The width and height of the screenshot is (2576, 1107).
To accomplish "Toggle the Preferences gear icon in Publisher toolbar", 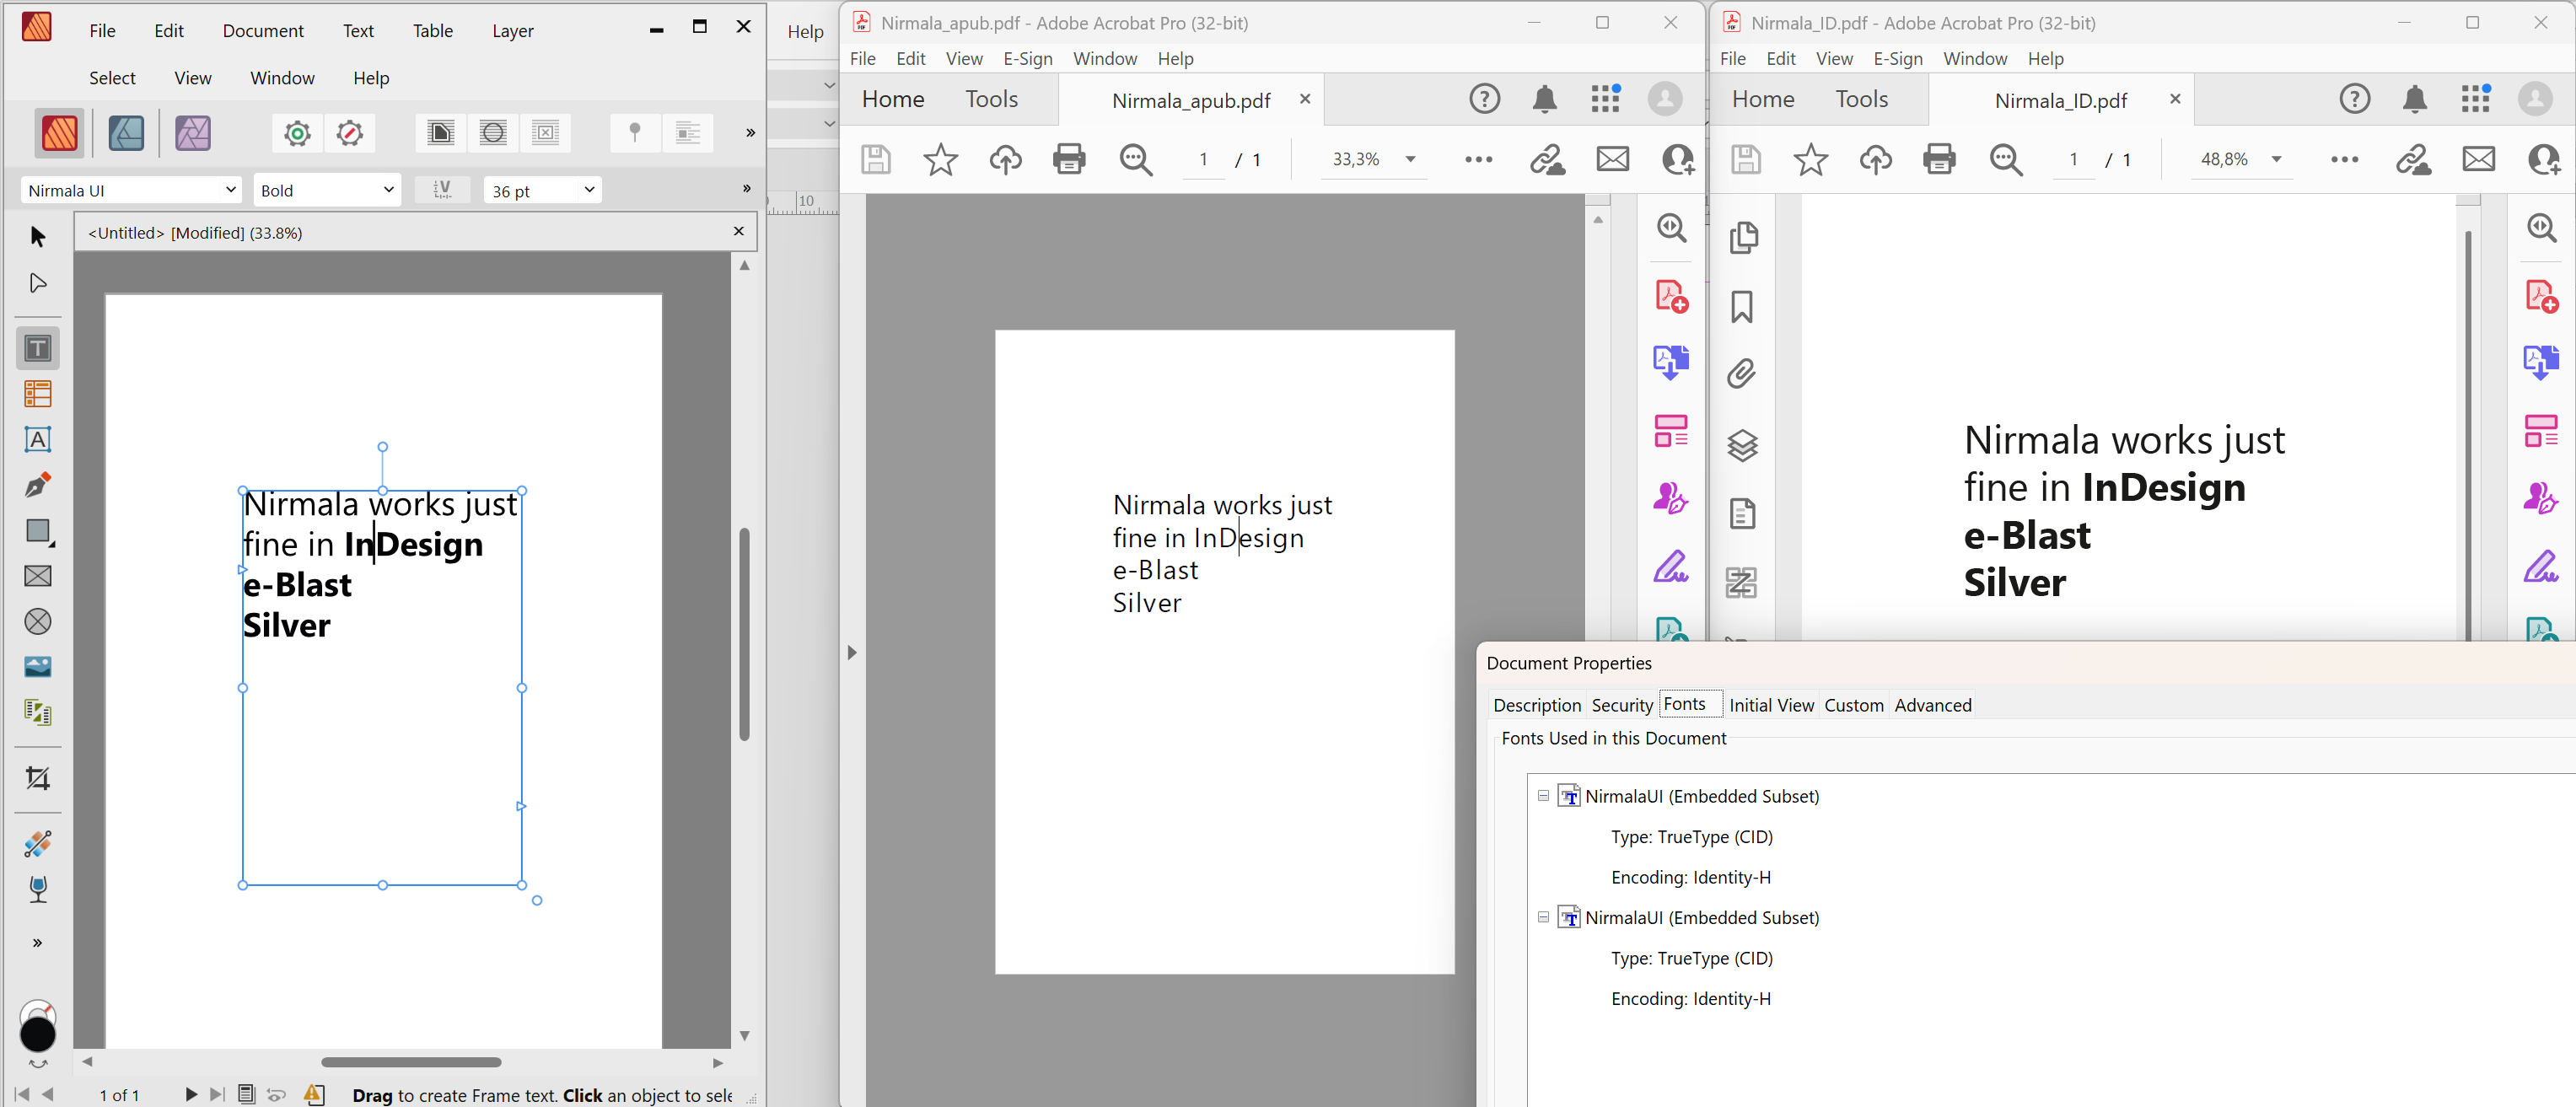I will 297,133.
